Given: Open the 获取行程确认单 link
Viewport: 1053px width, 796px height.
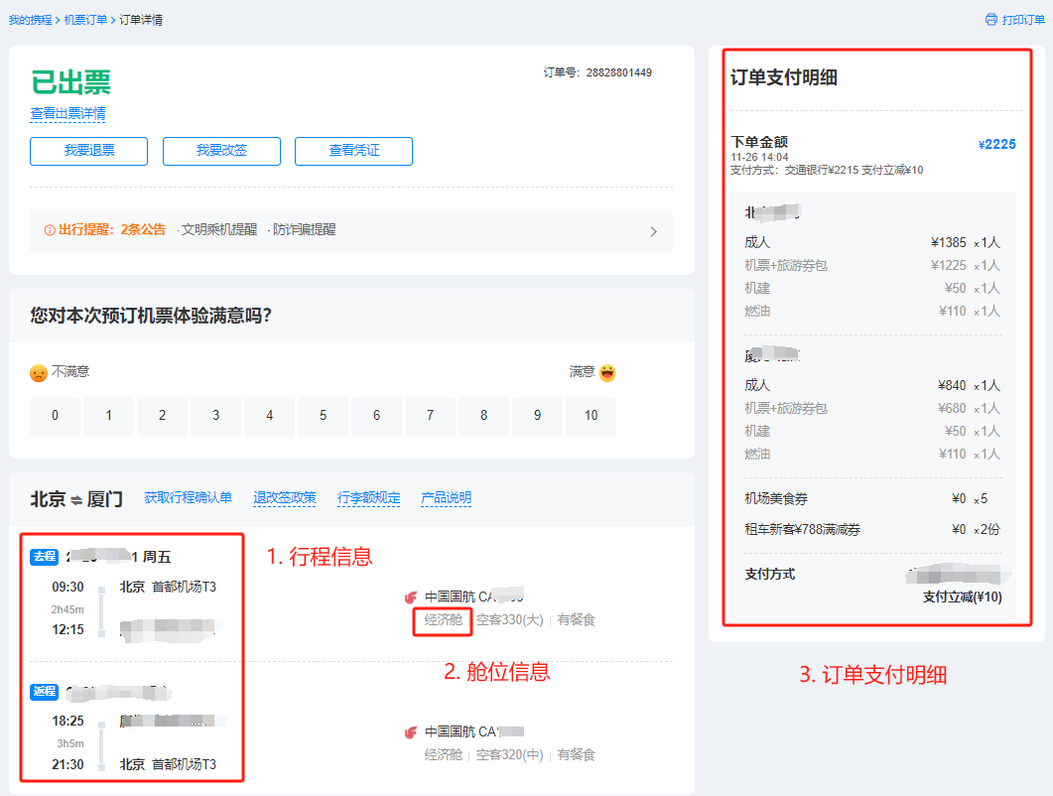Looking at the screenshot, I should tap(188, 498).
